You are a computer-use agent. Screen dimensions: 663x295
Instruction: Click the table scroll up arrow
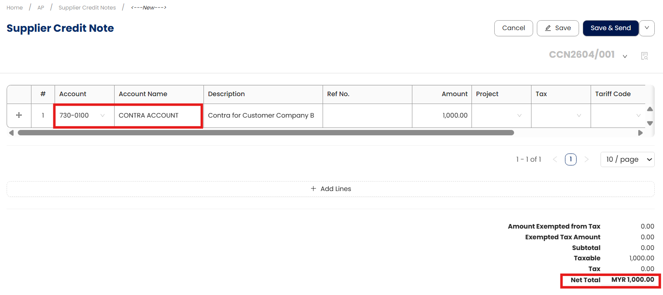pos(650,109)
